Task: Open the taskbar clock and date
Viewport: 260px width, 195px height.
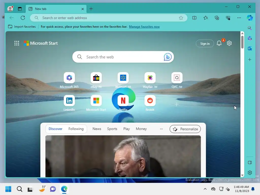Action: pyautogui.click(x=241, y=189)
